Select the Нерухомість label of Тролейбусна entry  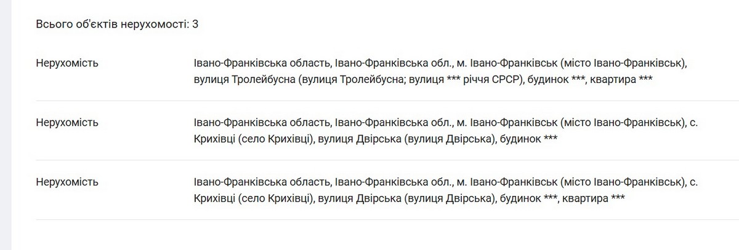click(67, 63)
